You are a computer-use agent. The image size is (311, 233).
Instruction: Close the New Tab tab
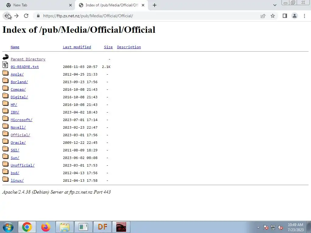70,5
